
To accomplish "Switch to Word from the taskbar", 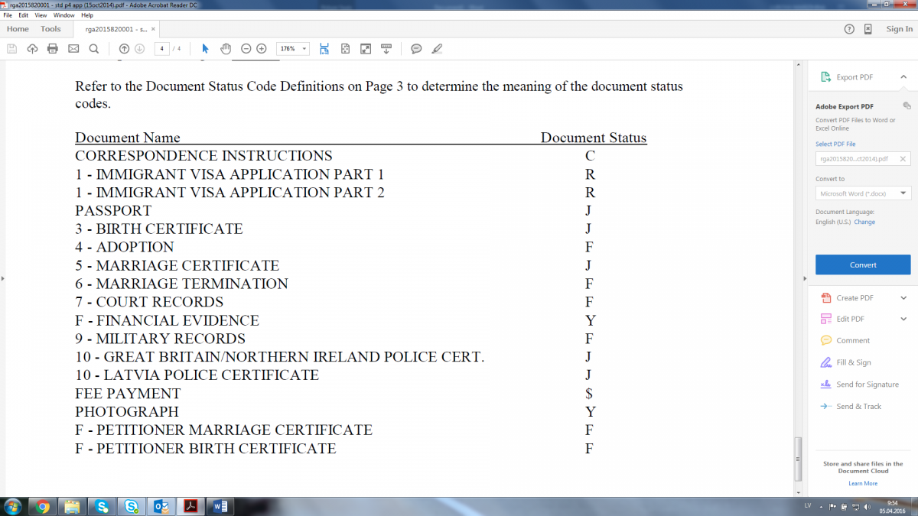I will point(220,506).
